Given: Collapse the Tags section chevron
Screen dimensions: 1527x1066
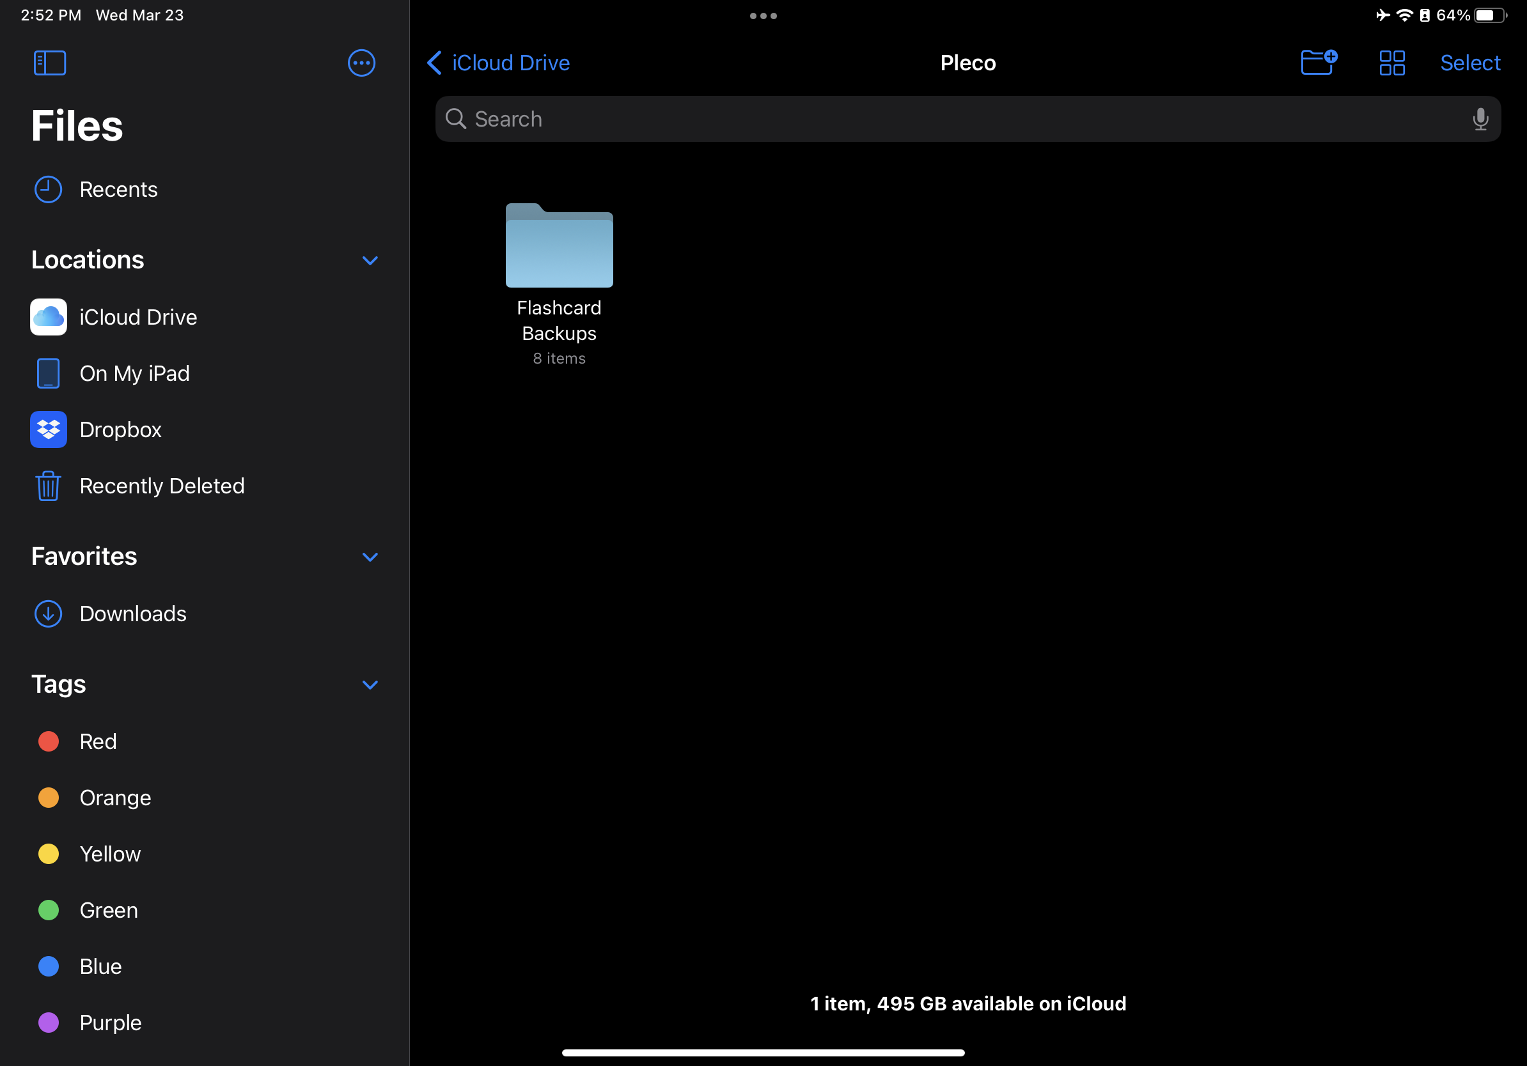Looking at the screenshot, I should (x=370, y=684).
